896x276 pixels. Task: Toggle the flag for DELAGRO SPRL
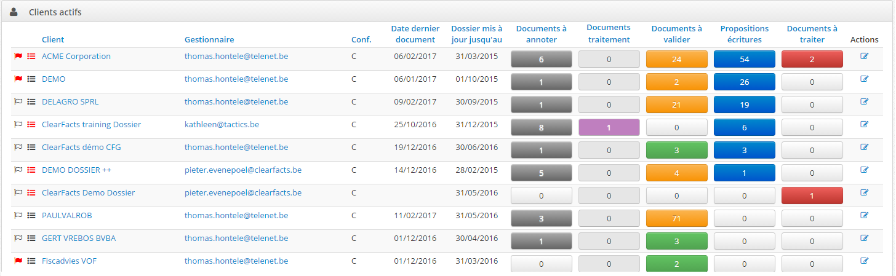coord(18,102)
